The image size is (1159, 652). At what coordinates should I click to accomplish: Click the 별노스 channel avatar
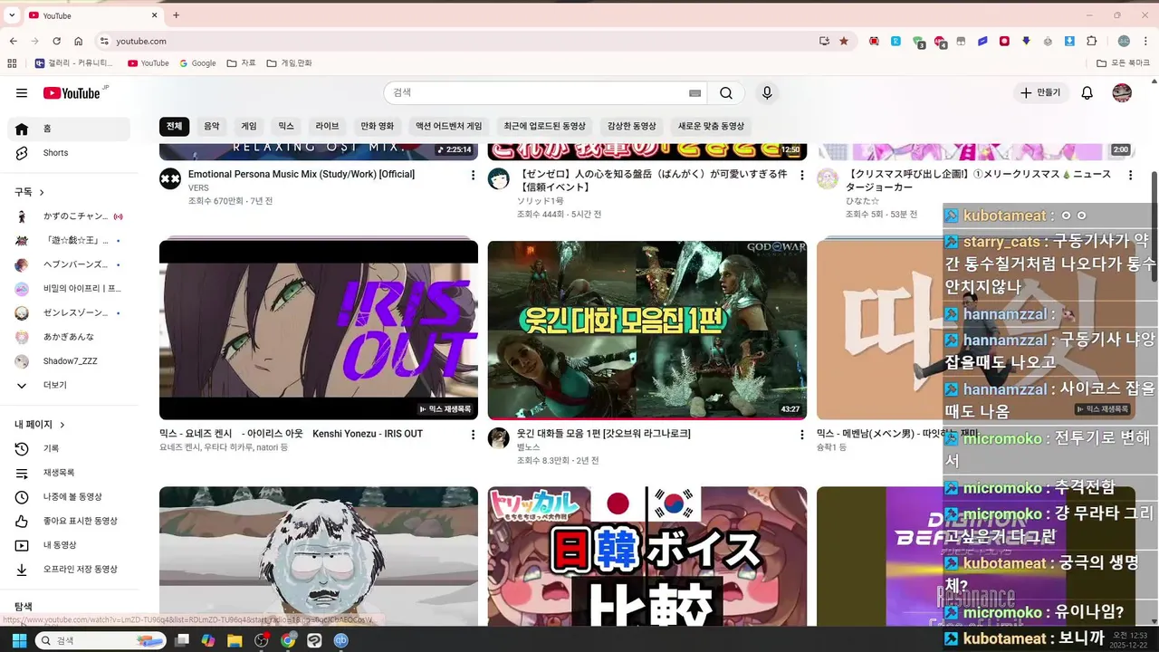click(499, 438)
